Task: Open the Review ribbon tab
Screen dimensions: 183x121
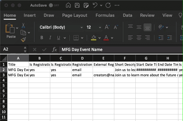Action: click(x=147, y=15)
